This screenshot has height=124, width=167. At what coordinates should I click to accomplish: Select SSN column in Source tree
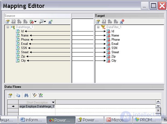(x=24, y=48)
